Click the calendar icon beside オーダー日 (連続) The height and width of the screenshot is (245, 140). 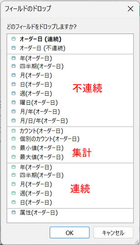[x=13, y=39]
